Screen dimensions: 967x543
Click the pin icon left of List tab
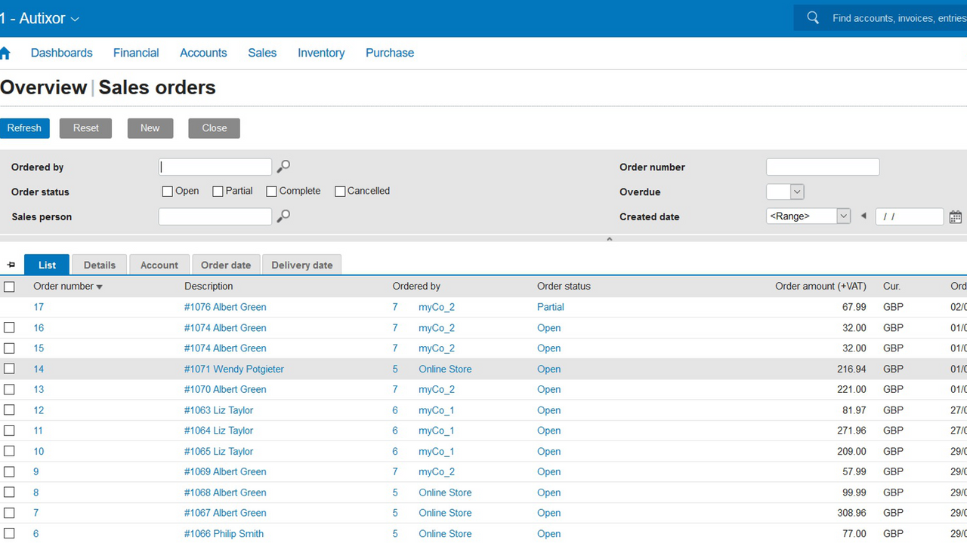(11, 265)
